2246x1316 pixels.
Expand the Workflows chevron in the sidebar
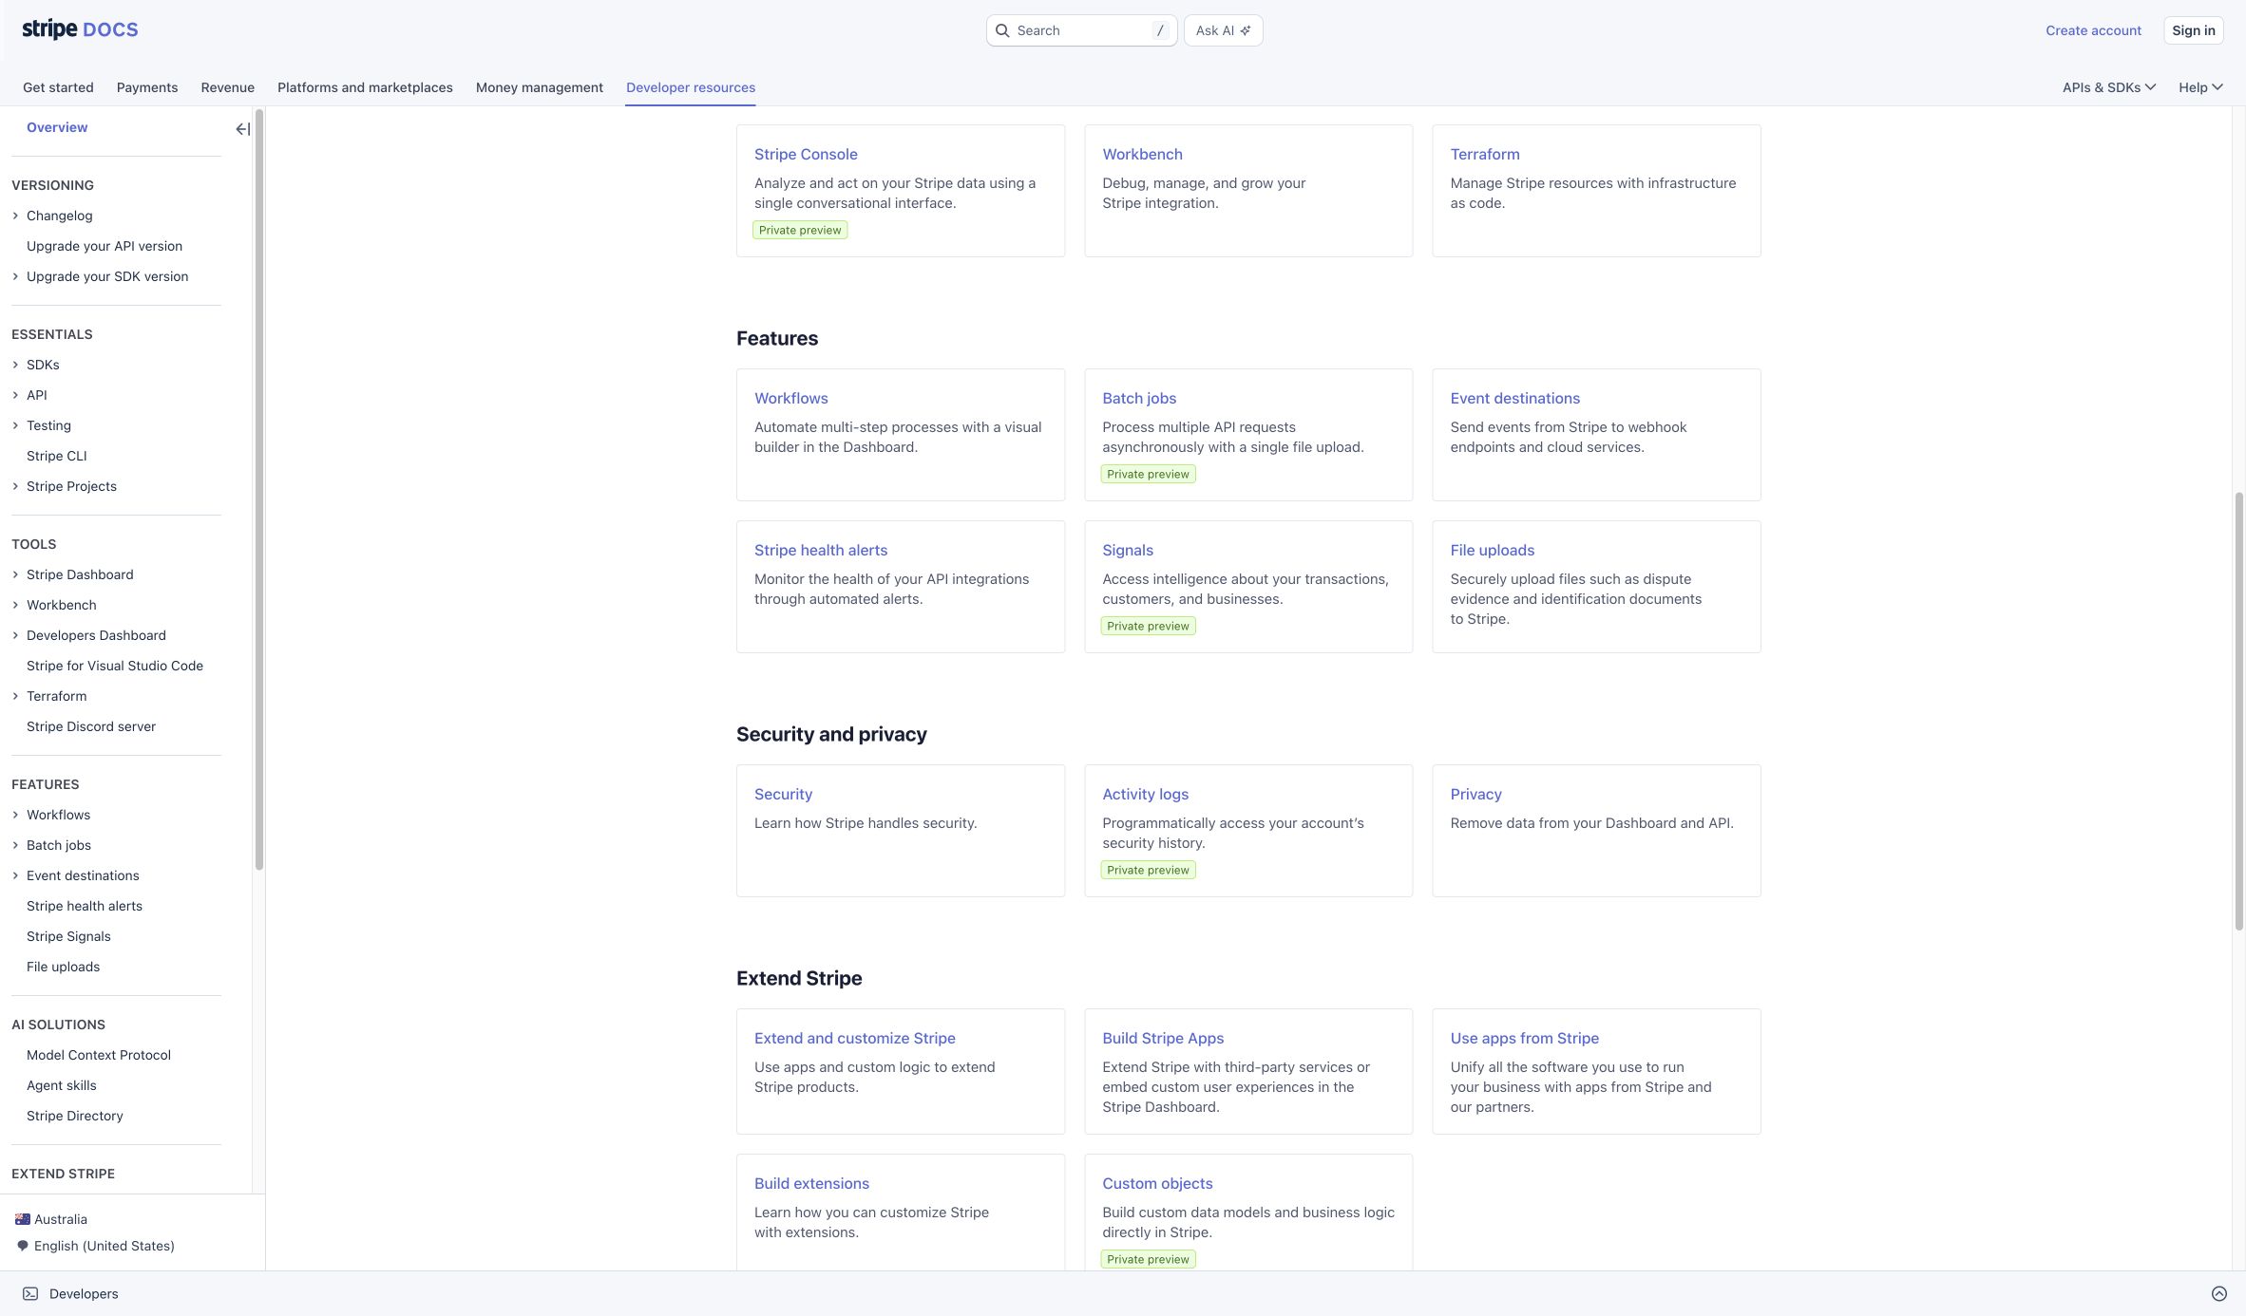(15, 815)
